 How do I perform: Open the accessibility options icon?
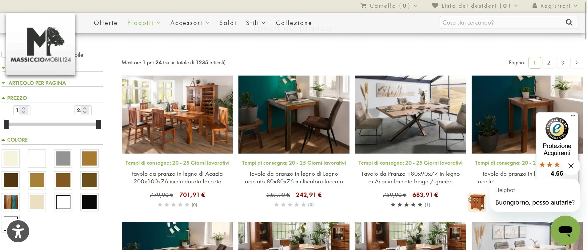coord(18,231)
